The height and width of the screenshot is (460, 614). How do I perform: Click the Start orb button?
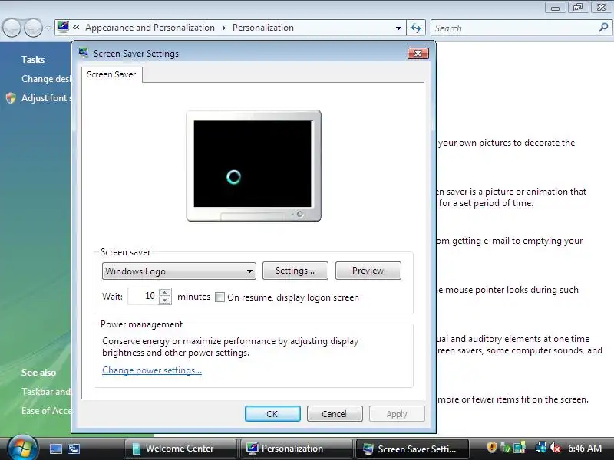[23, 448]
